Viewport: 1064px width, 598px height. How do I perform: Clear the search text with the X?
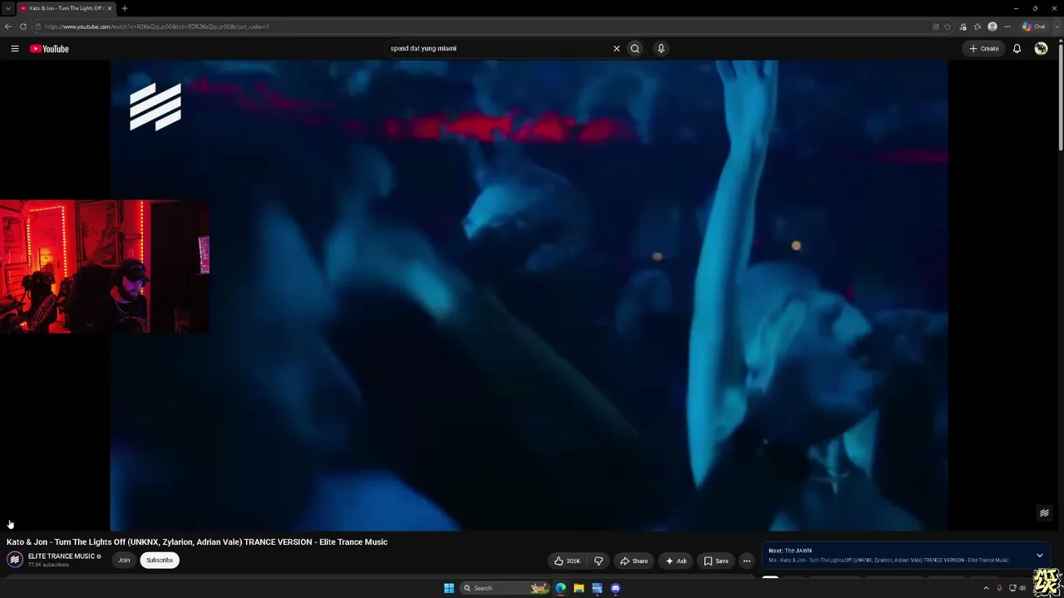[x=617, y=48]
